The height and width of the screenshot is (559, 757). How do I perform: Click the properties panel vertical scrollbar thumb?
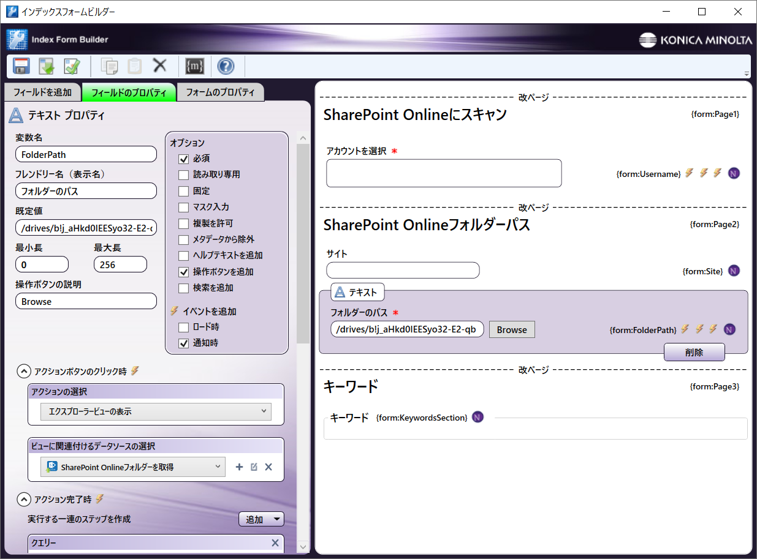(303, 244)
